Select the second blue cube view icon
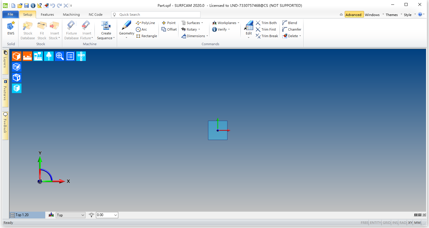The height and width of the screenshot is (228, 429). click(17, 78)
